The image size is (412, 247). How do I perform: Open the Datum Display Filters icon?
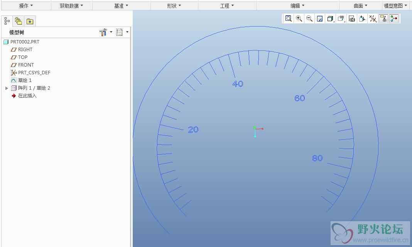[373, 18]
